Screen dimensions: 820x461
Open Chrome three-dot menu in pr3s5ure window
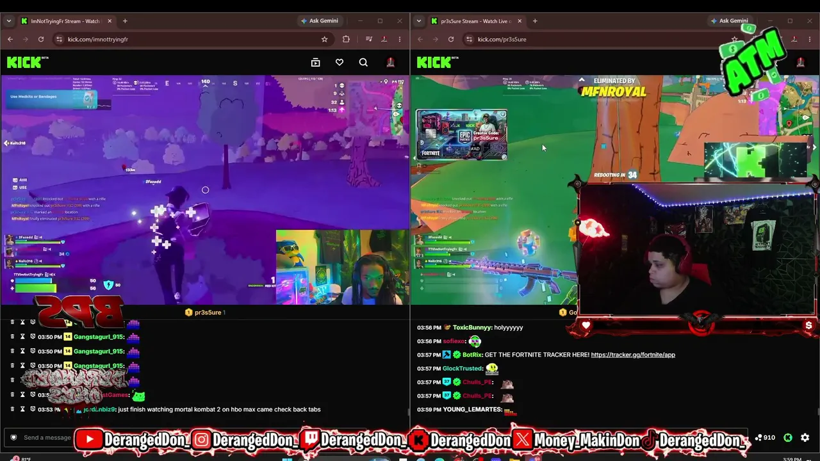click(810, 39)
